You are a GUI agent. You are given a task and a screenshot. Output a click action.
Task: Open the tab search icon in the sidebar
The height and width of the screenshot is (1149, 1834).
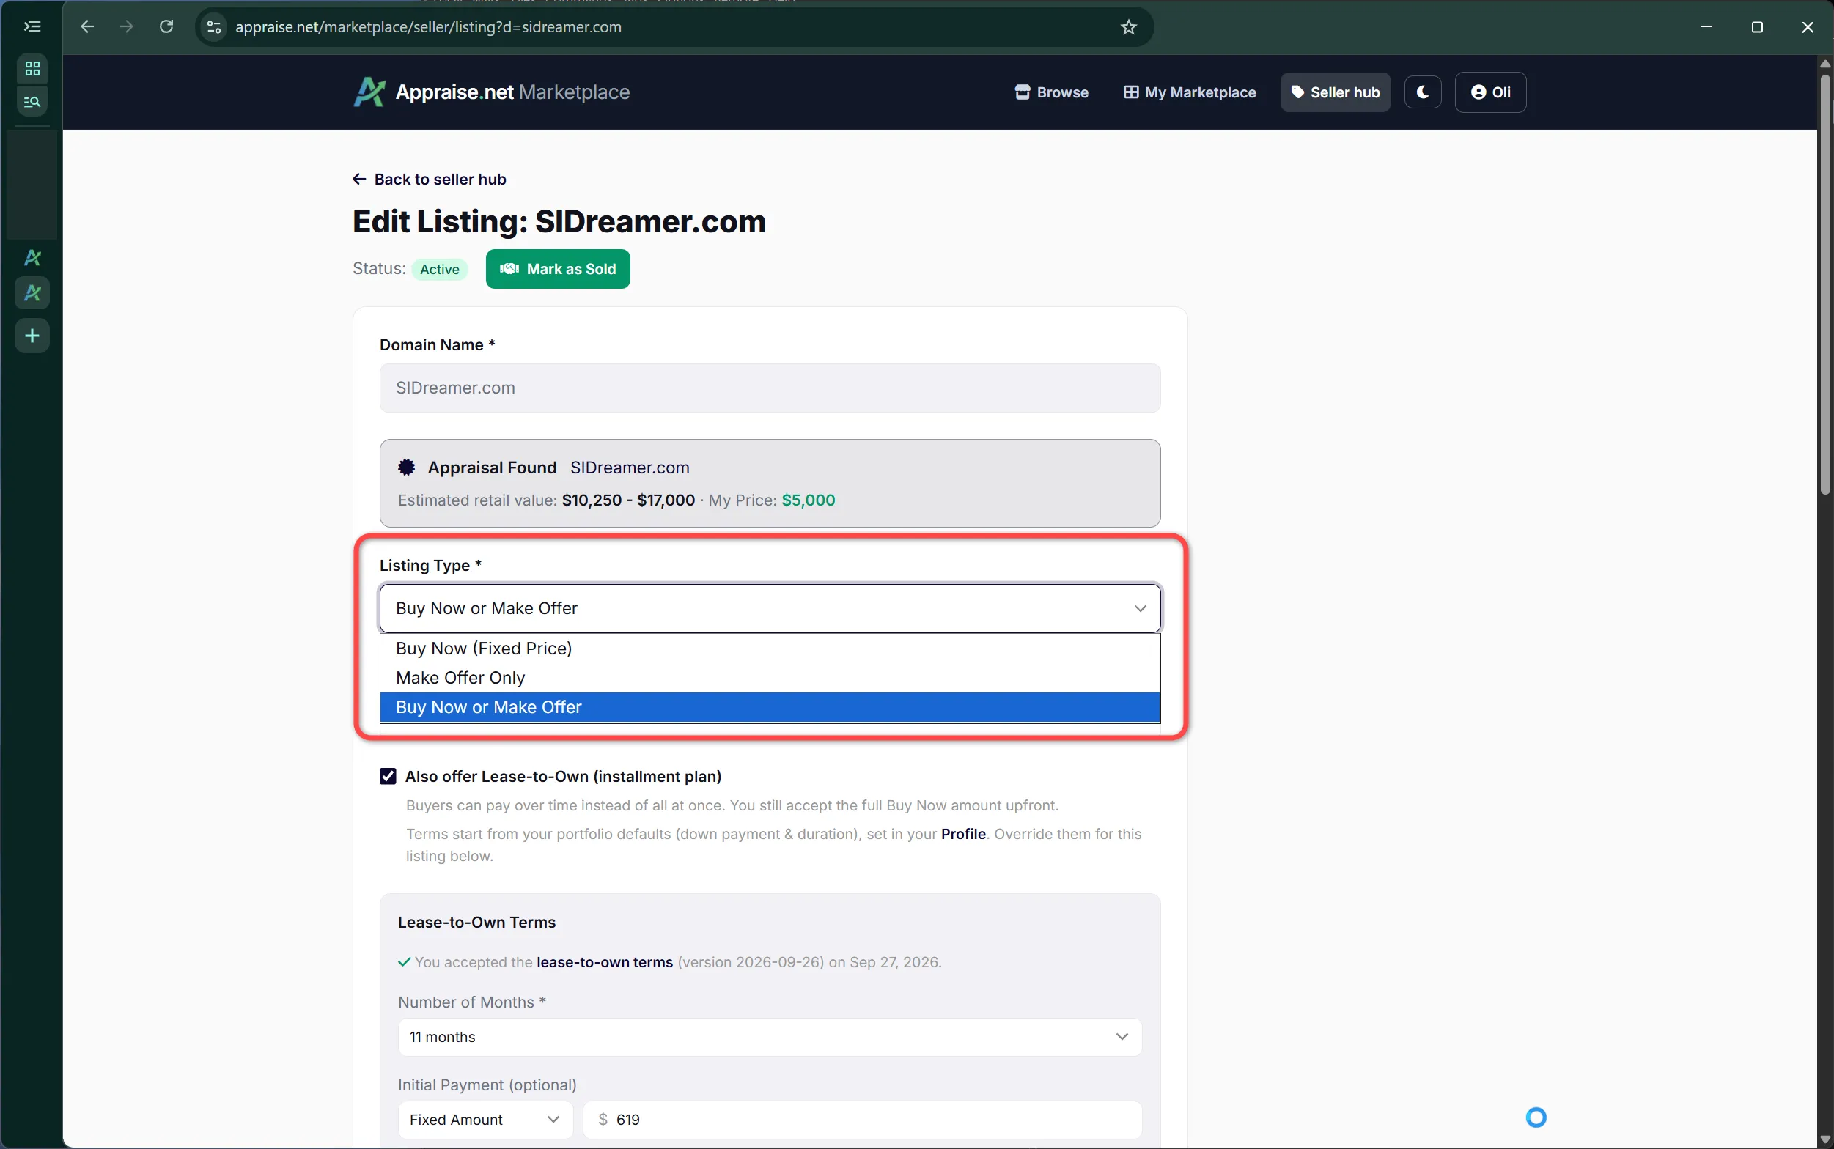[32, 101]
